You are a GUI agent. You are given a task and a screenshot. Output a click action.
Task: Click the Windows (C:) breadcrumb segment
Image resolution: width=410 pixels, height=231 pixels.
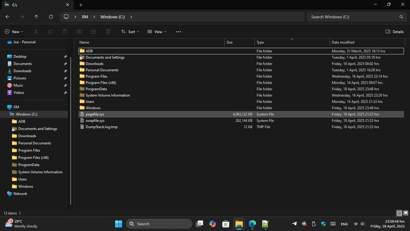tap(112, 17)
